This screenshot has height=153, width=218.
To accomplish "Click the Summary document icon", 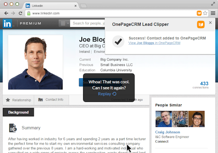I will point(13,128).
